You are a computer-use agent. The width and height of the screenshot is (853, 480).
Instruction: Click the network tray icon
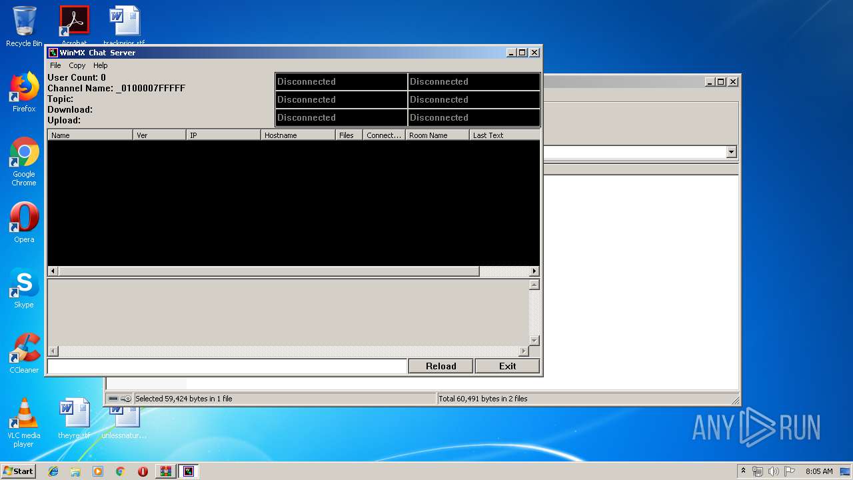758,471
